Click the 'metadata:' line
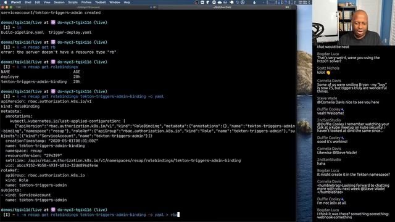This screenshot has width=395, height=222. pyautogui.click(x=11, y=111)
